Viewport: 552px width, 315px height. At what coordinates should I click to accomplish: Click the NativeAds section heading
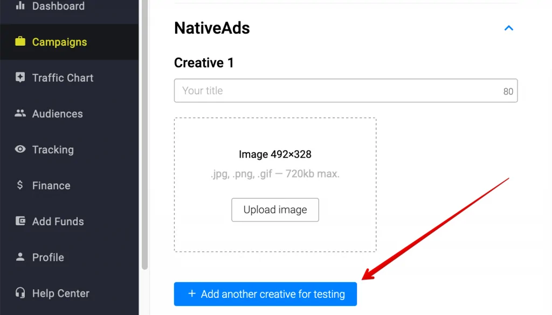[212, 28]
